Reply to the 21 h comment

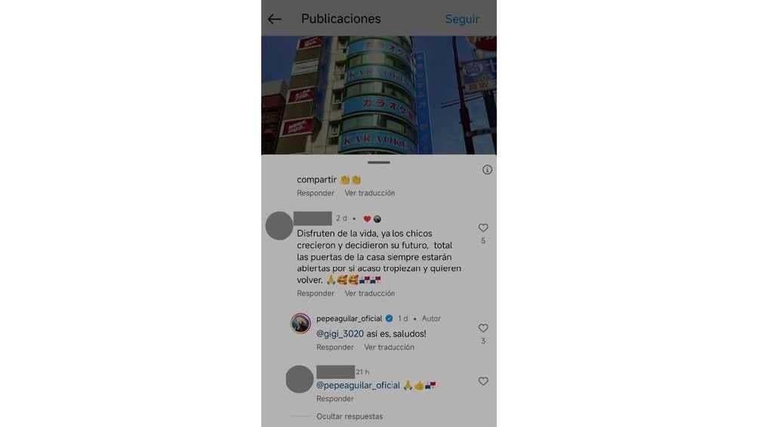(335, 399)
